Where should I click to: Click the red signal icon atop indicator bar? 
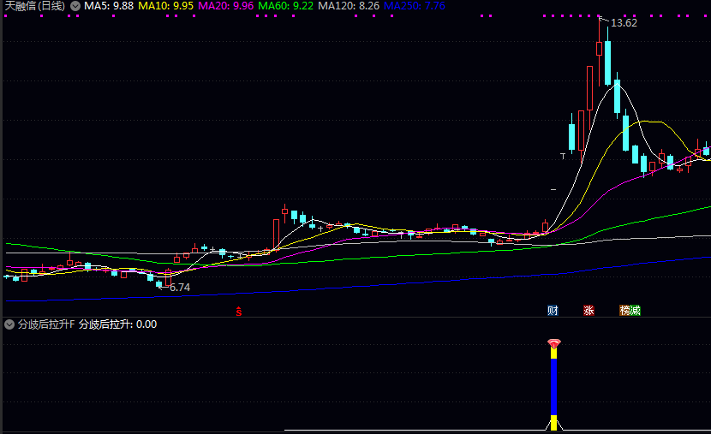coord(553,343)
